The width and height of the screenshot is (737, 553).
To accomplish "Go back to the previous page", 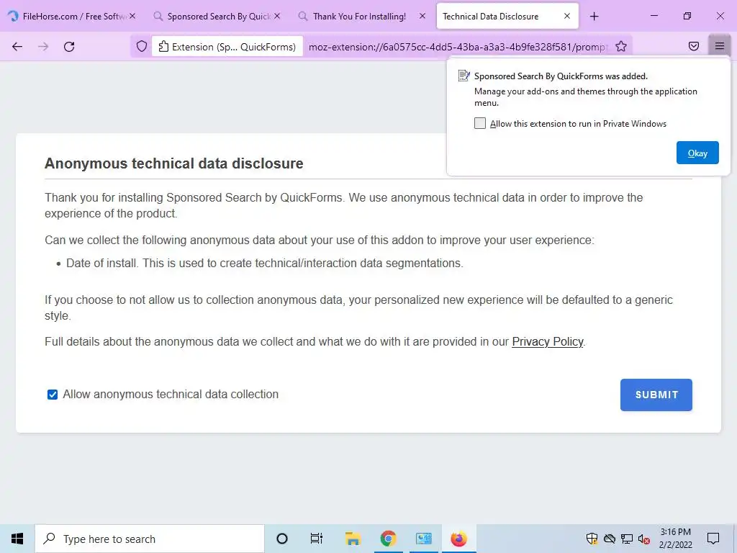I will tap(17, 47).
